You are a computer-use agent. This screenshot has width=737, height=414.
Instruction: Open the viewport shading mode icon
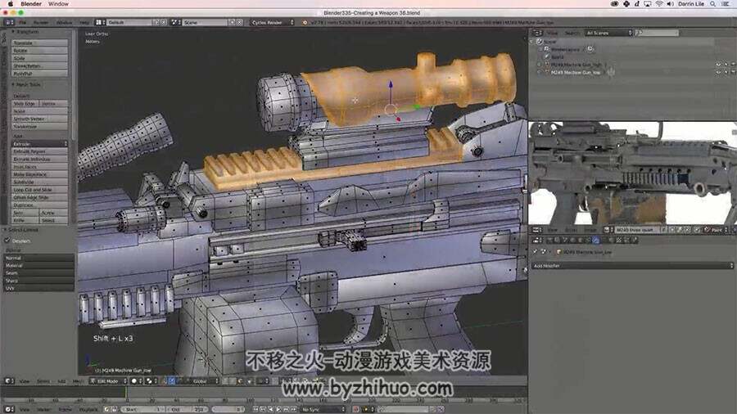point(136,381)
